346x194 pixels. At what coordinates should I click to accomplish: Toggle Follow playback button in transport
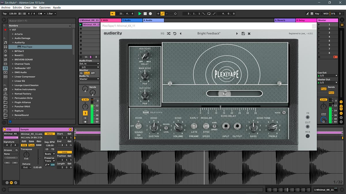click(x=112, y=14)
